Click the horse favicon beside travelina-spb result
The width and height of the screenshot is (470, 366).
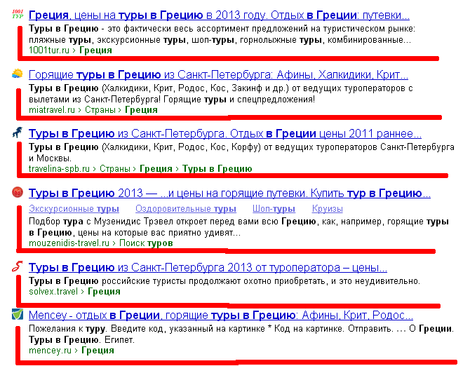coord(18,132)
